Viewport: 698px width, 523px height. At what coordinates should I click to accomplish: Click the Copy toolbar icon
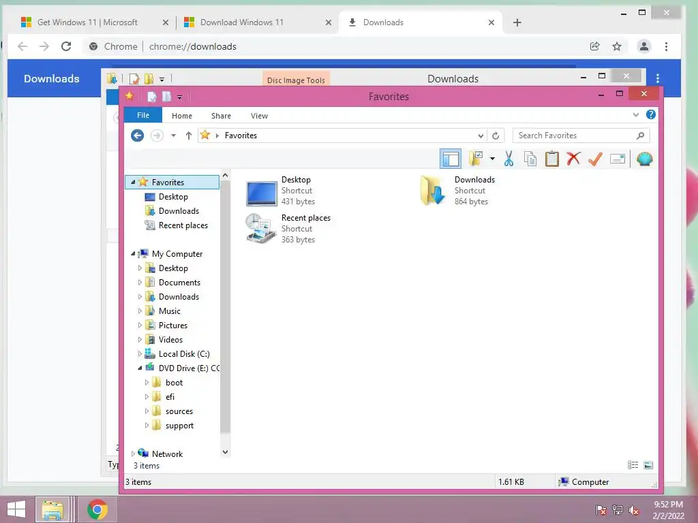tap(530, 159)
